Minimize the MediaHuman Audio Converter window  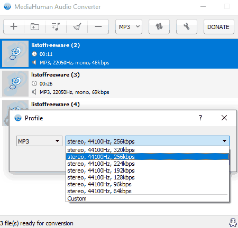click(x=203, y=7)
